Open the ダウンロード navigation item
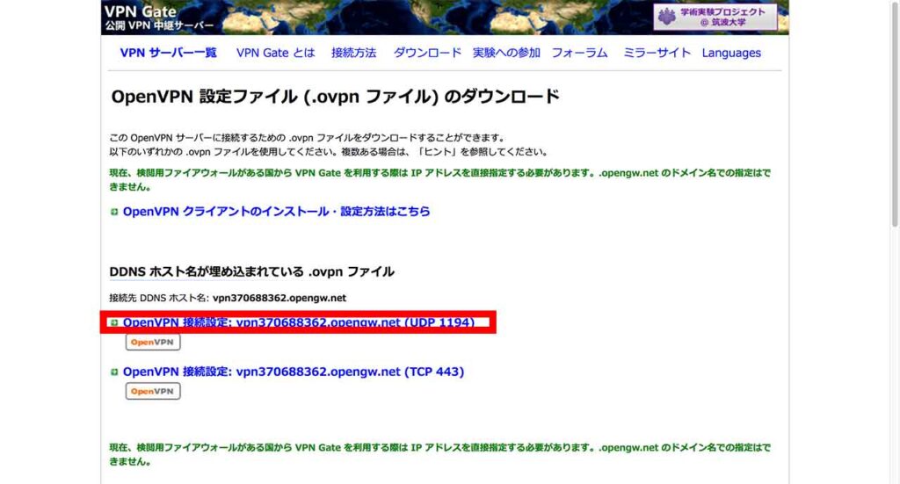Screen dimensions: 900x484 coord(427,53)
